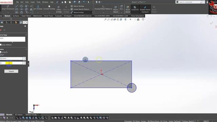217x122 pixels.
Task: Click the Select cursor tool icon
Action: (x=88, y=2)
